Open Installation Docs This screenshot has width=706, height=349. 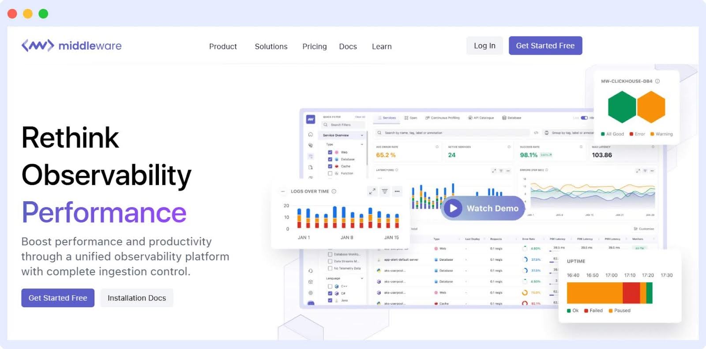tap(137, 298)
